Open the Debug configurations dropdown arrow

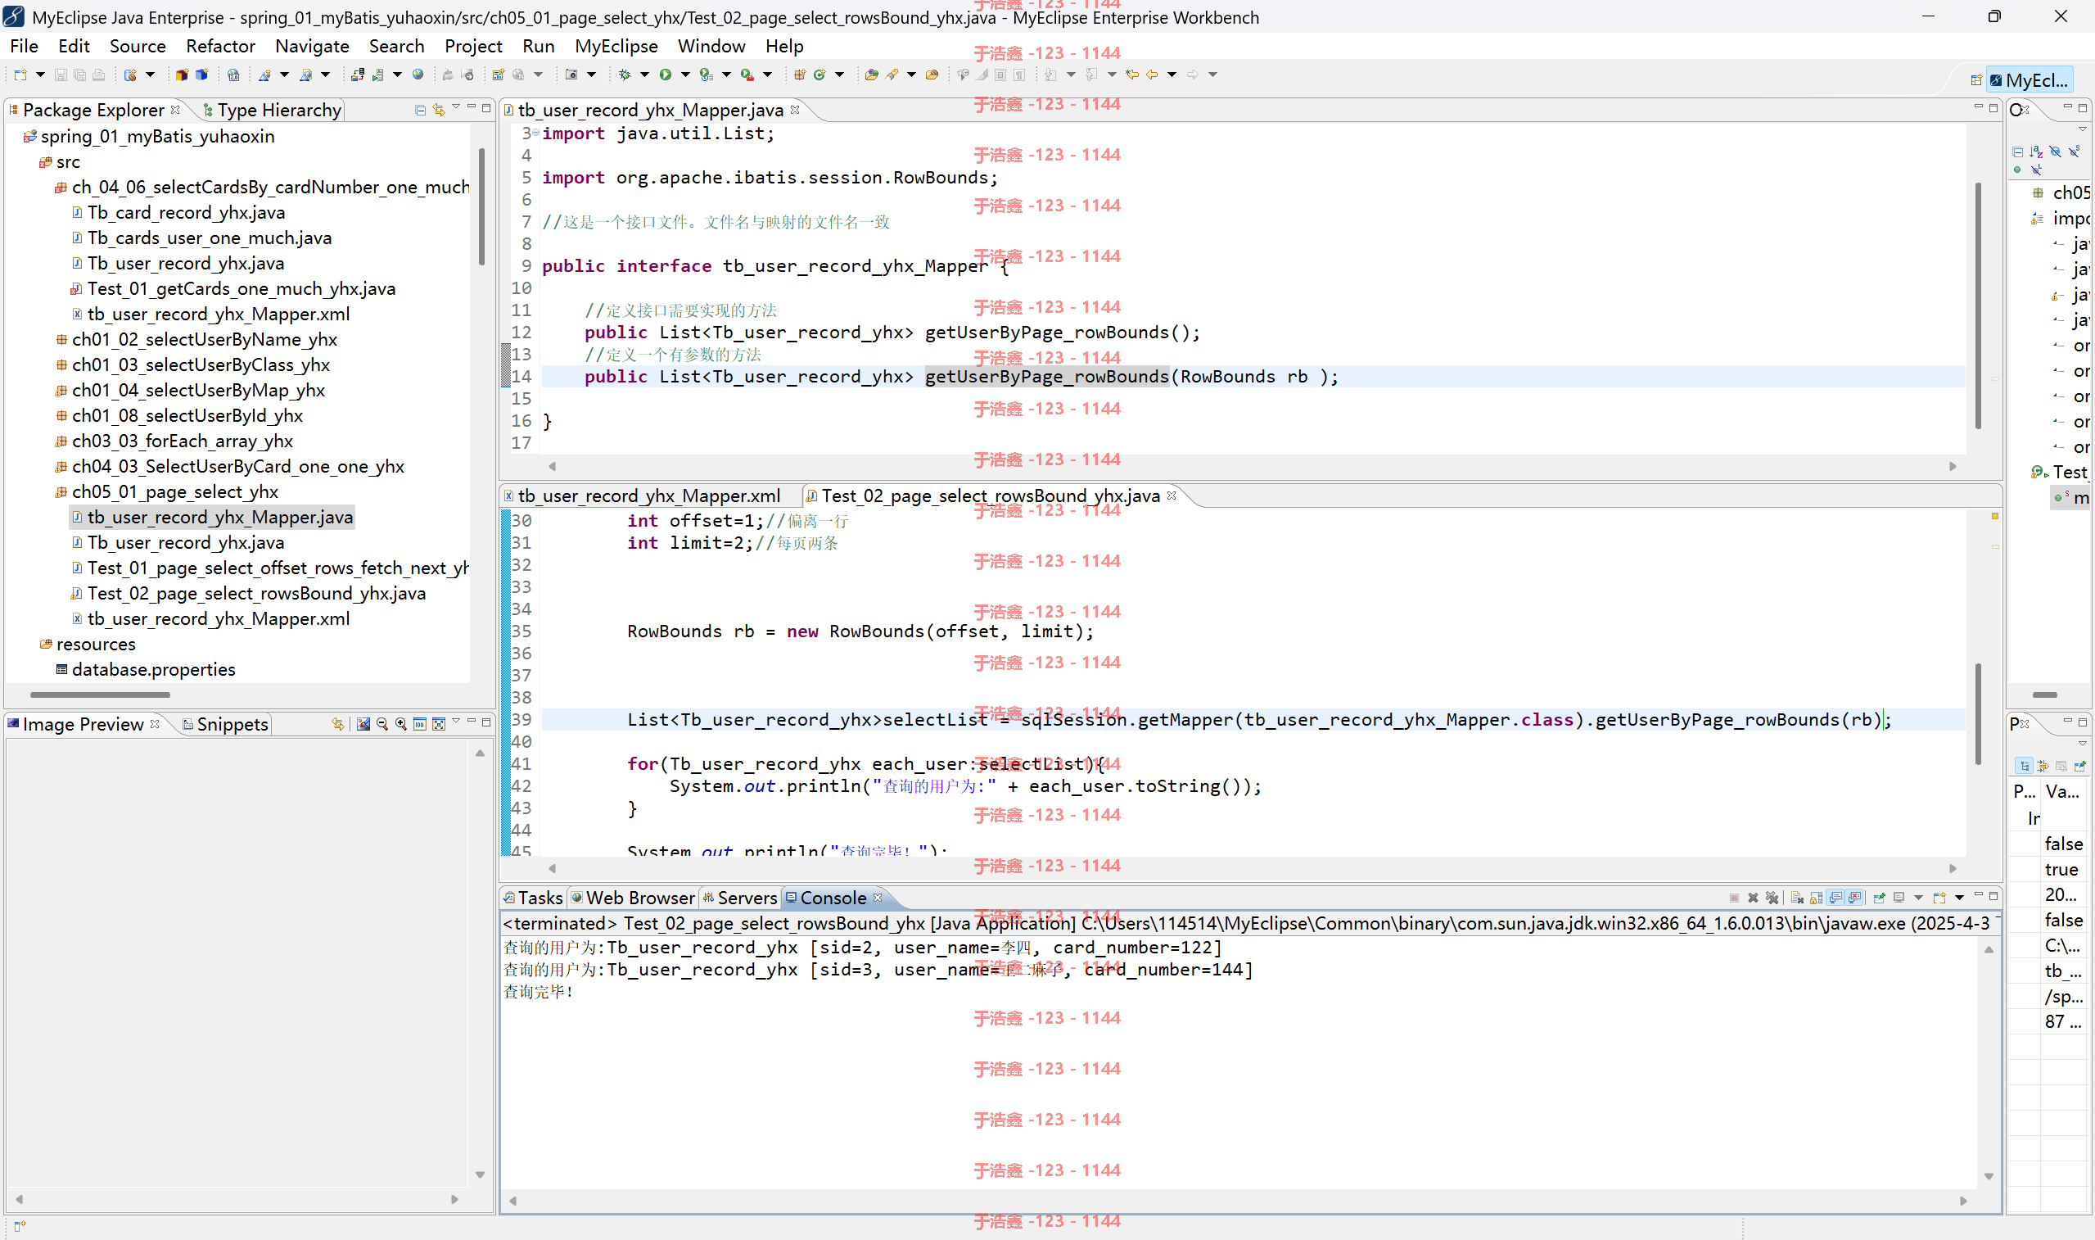point(644,75)
